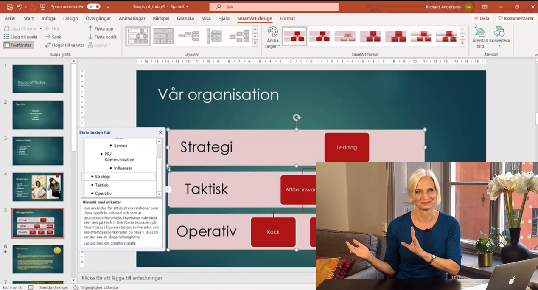Viewport: 538px width, 290px height.
Task: Switch to the Format tab
Action: [287, 18]
